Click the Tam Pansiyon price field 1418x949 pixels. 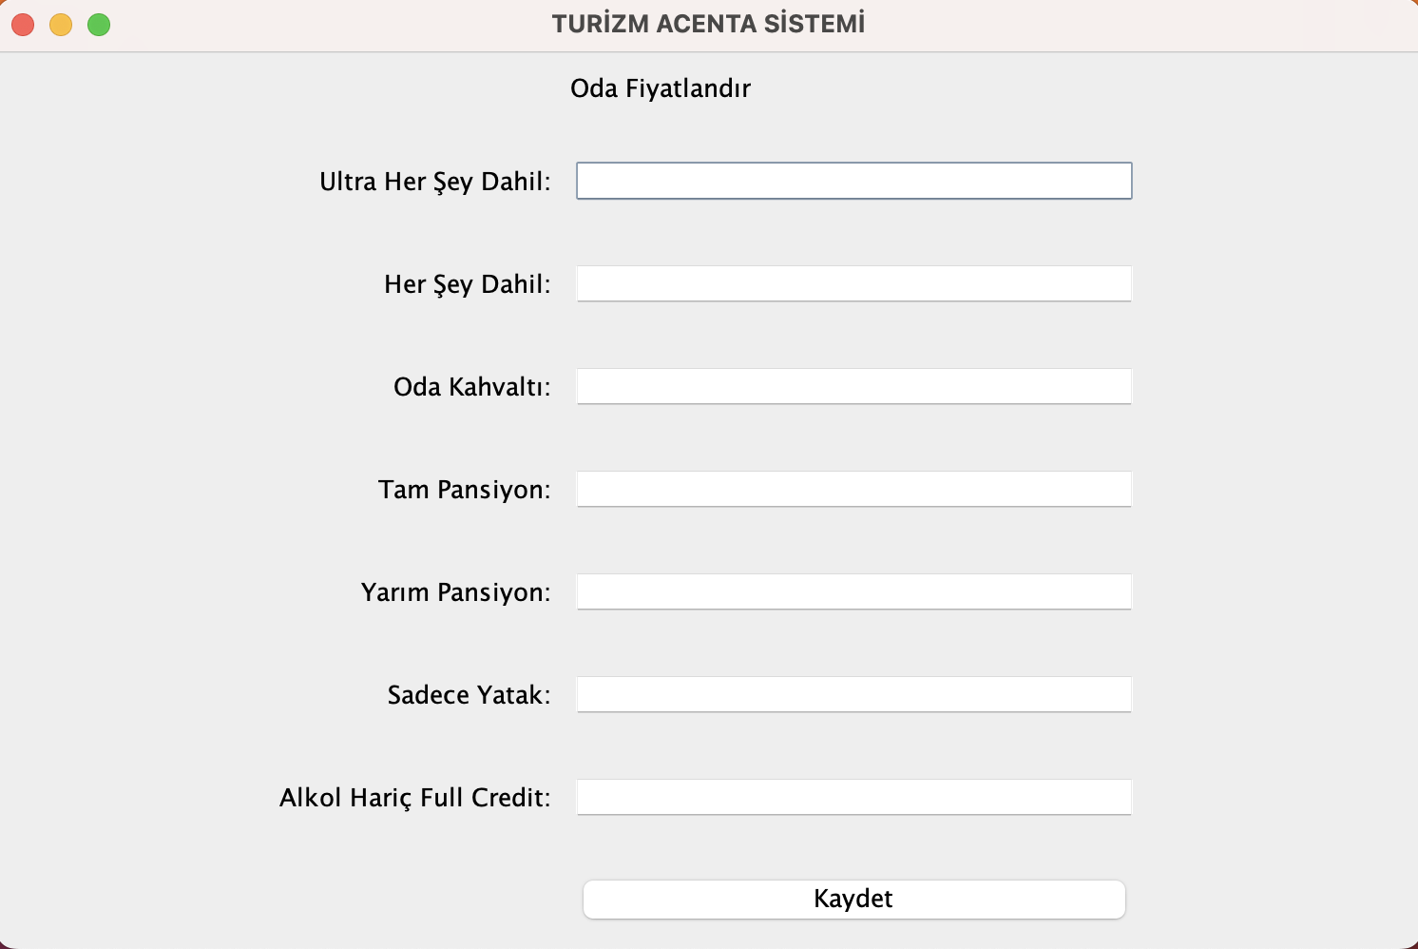853,489
